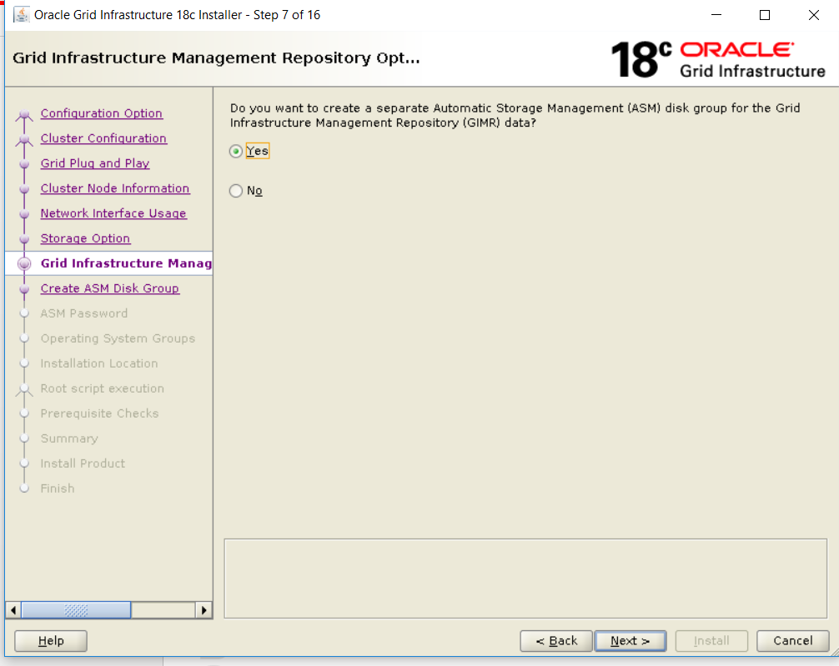Click the Operating System Groups step text
The height and width of the screenshot is (666, 839).
pos(118,338)
